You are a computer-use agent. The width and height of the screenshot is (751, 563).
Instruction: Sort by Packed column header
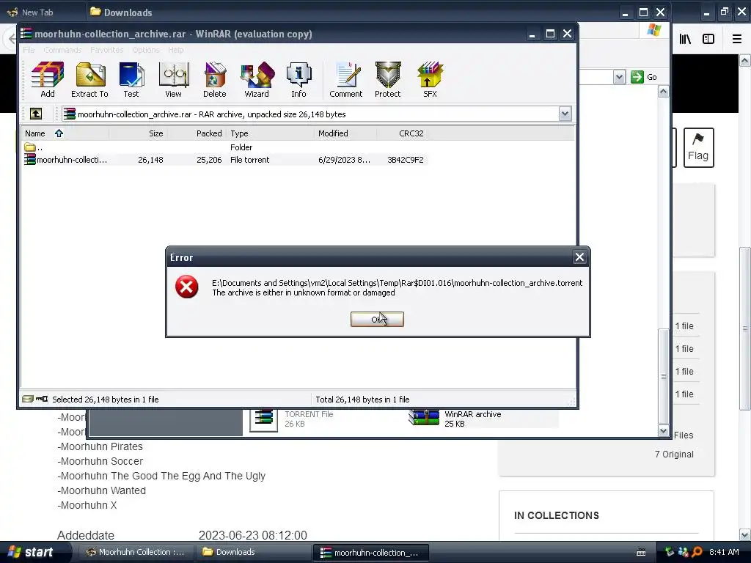(197, 133)
